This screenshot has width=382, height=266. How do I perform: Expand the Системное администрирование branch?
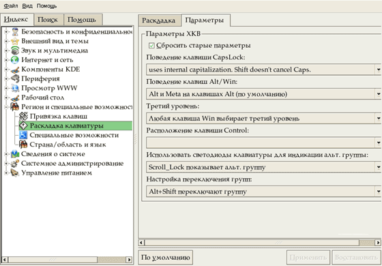(x=7, y=164)
